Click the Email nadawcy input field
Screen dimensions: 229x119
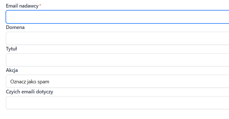(x=117, y=17)
